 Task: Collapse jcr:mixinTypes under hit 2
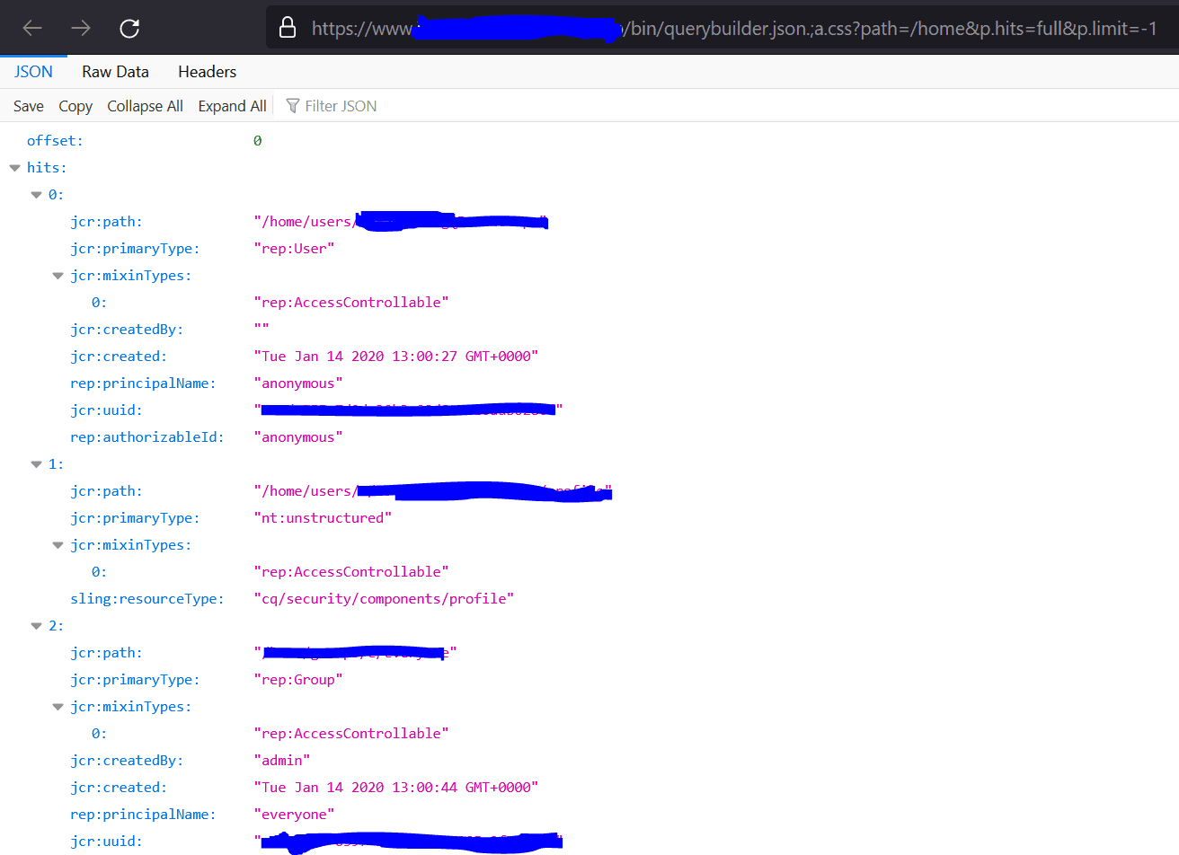coord(58,706)
